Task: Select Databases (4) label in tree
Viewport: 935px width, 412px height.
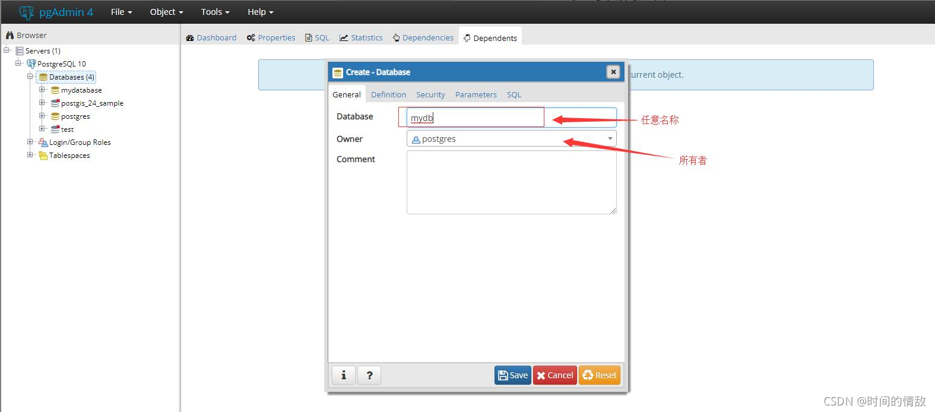Action: point(72,77)
